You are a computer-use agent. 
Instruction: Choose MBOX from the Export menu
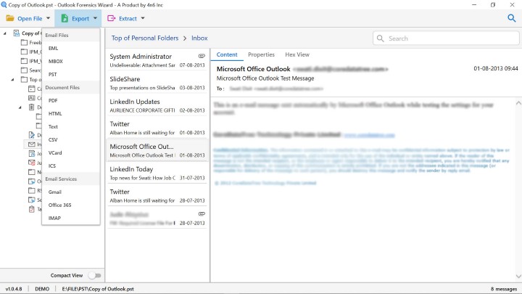pyautogui.click(x=71, y=61)
